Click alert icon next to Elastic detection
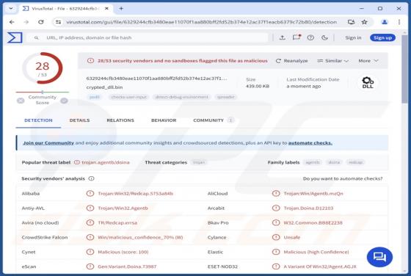Viewport: 411px width, 276px height. (276, 252)
